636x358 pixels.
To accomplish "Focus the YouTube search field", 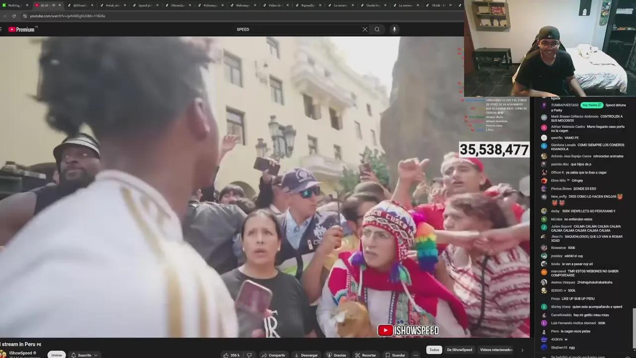I will (298, 29).
